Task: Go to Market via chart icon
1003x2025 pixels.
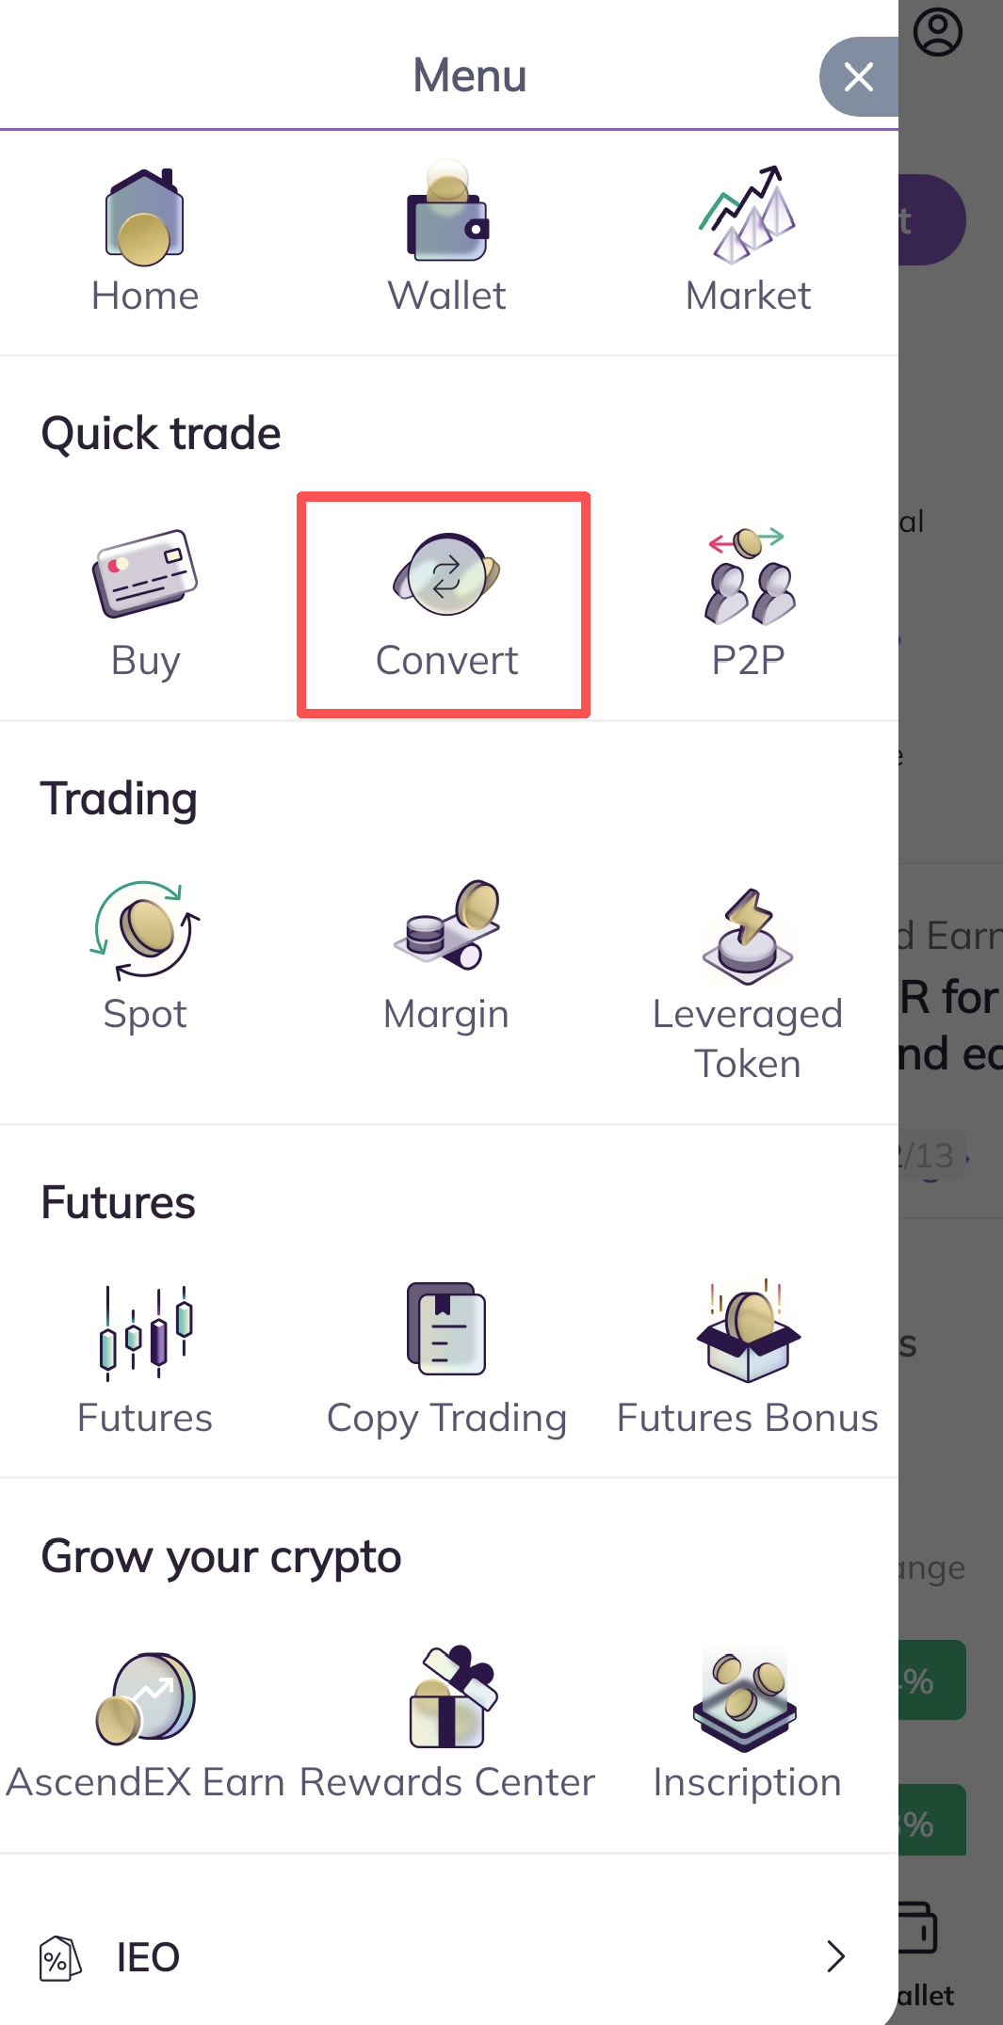Action: [x=748, y=216]
